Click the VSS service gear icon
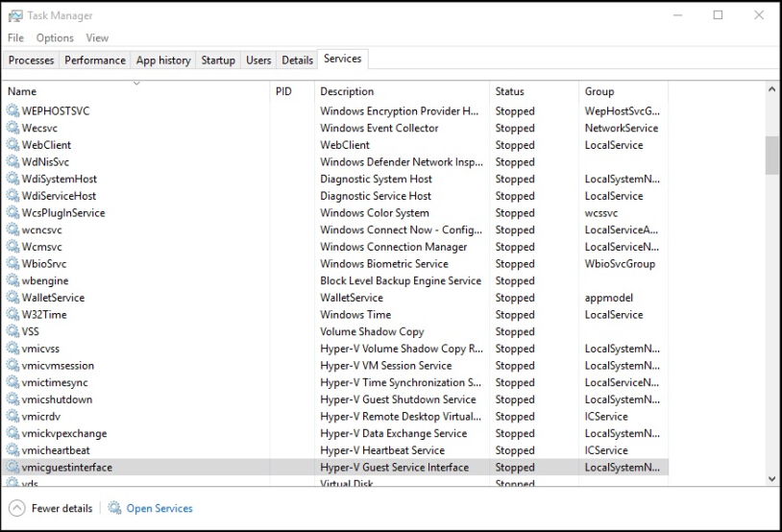The width and height of the screenshot is (782, 532). (13, 331)
